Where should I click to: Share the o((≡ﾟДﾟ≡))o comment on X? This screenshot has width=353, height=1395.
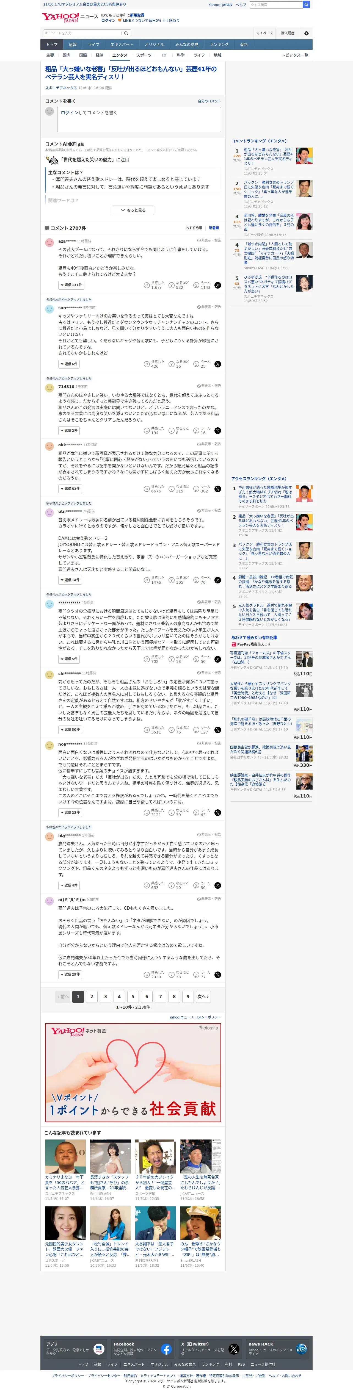(x=218, y=975)
